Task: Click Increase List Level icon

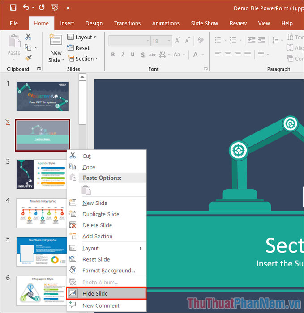Action: [x=261, y=40]
